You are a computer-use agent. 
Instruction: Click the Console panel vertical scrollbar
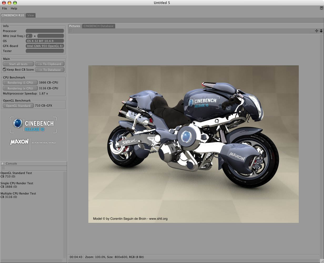[65, 215]
